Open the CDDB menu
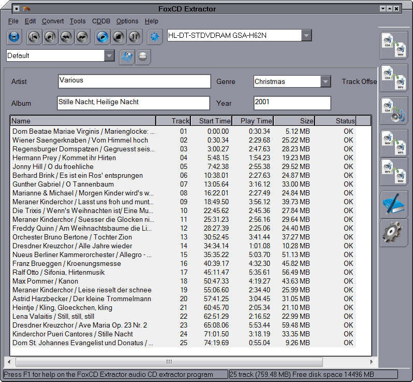 tap(101, 21)
